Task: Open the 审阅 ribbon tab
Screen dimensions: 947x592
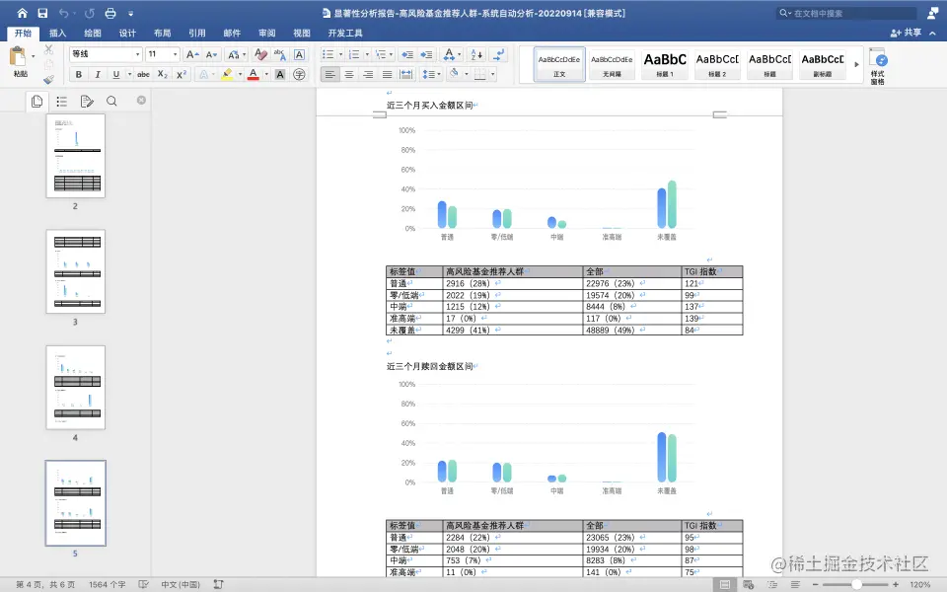Action: [266, 33]
